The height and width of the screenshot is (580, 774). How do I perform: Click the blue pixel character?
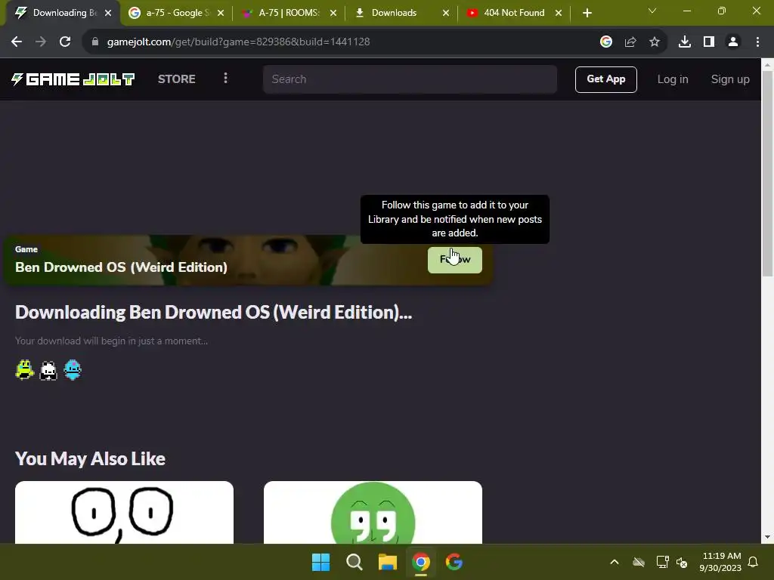coord(73,370)
